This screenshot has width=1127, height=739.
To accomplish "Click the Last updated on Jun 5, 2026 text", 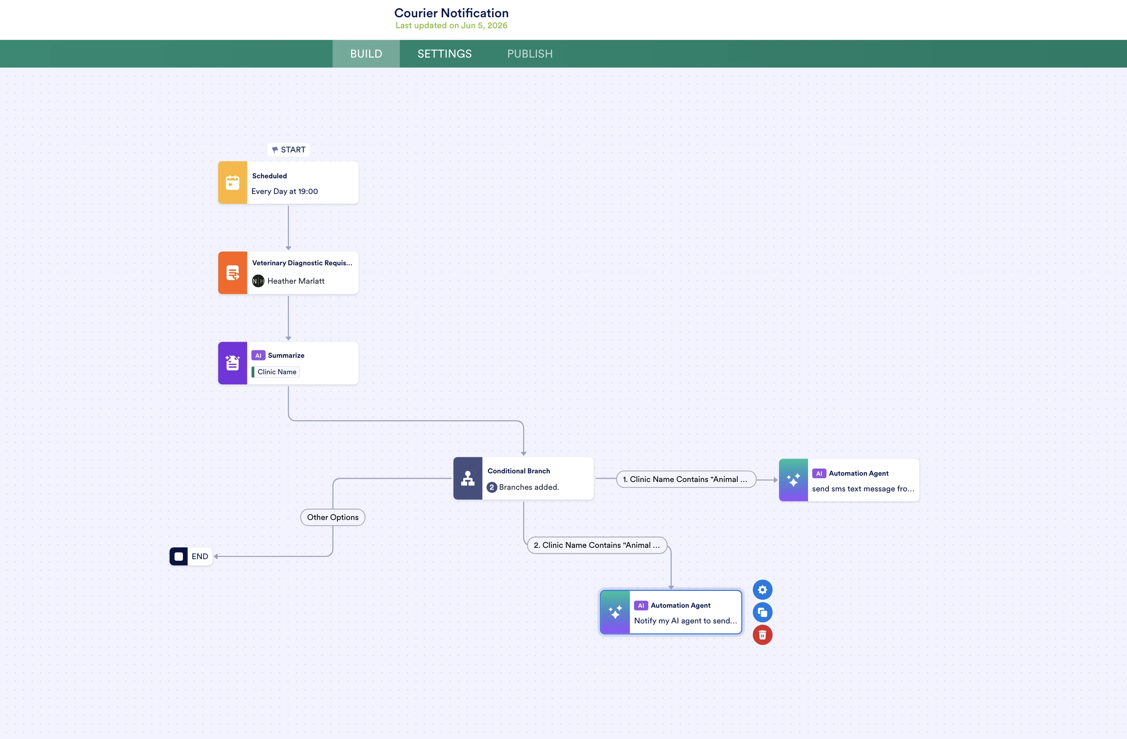I will [451, 25].
